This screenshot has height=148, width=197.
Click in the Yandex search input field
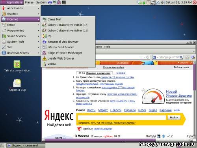point(122,117)
